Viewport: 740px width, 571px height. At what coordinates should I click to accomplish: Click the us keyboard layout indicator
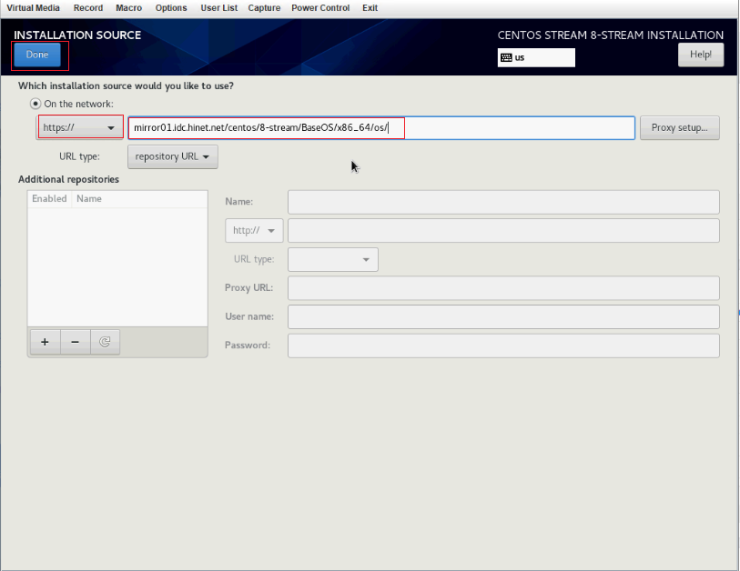click(536, 57)
